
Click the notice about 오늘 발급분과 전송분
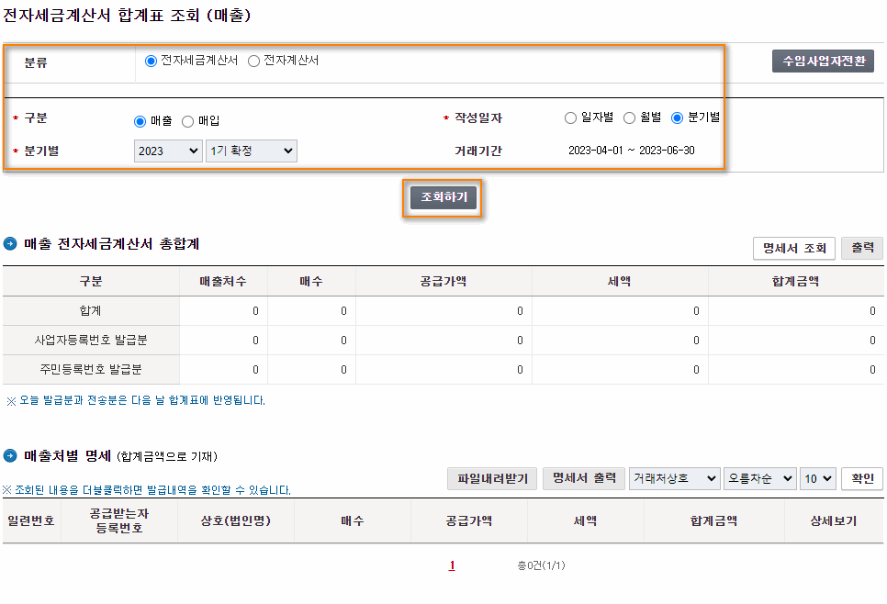pyautogui.click(x=136, y=400)
